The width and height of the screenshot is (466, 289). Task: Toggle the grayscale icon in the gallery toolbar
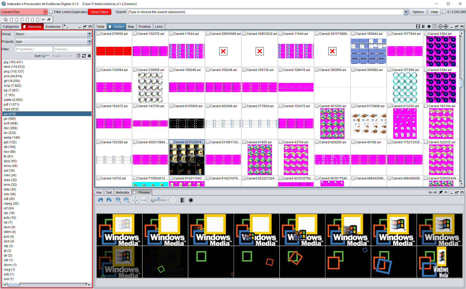(423, 26)
